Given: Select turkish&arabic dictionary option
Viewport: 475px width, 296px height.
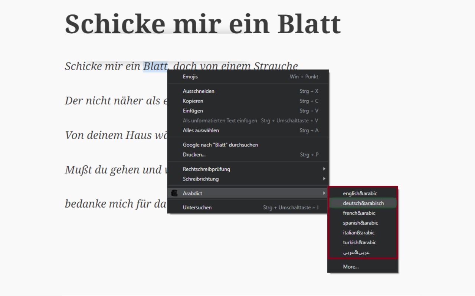Looking at the screenshot, I should (x=360, y=242).
